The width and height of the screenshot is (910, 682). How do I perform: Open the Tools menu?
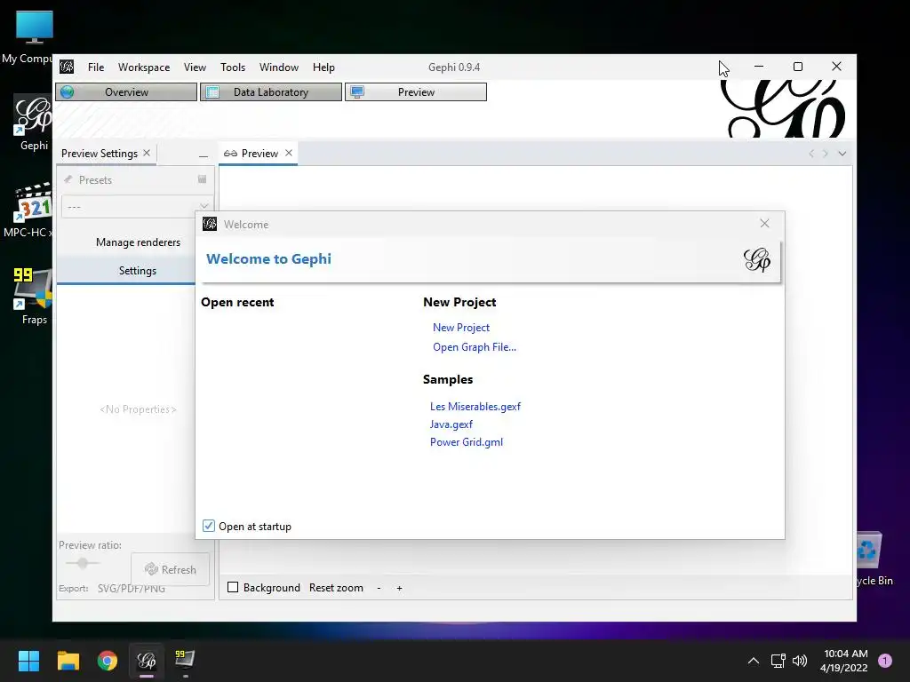[233, 67]
